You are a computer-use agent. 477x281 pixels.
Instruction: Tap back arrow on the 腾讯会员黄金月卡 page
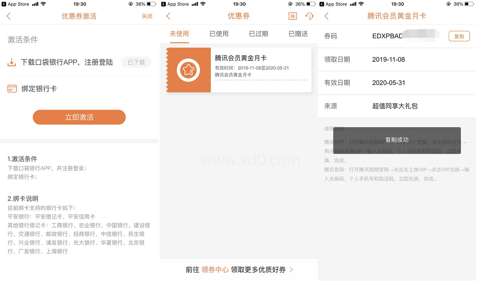327,16
